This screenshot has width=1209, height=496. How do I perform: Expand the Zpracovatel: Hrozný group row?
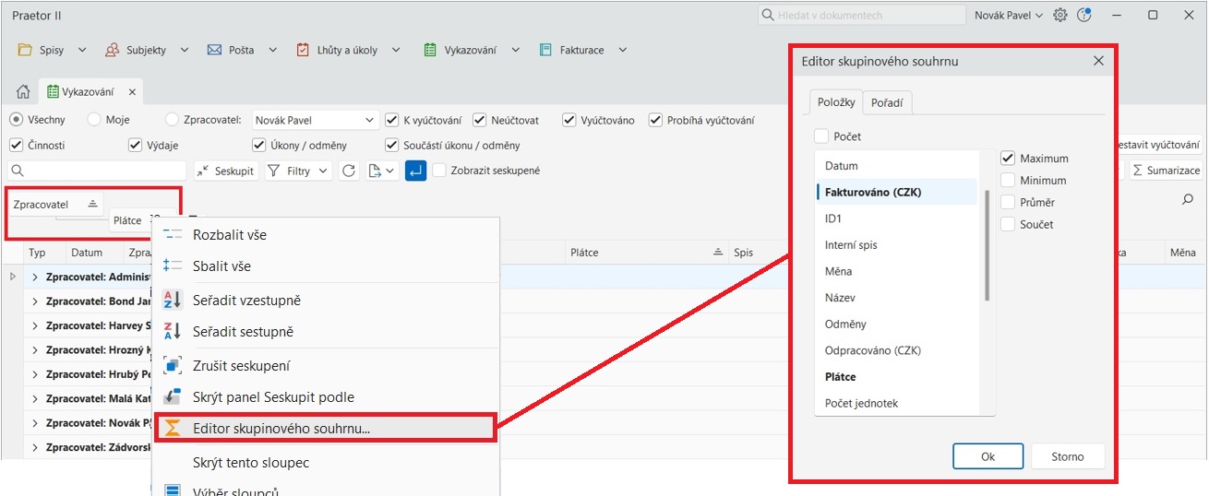(x=35, y=350)
